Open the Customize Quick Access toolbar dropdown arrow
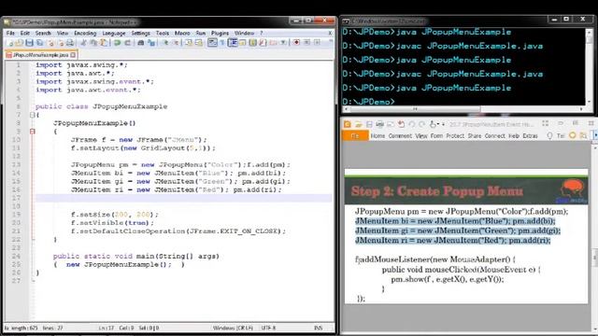Viewport: 598px width, 336px height. click(444, 124)
